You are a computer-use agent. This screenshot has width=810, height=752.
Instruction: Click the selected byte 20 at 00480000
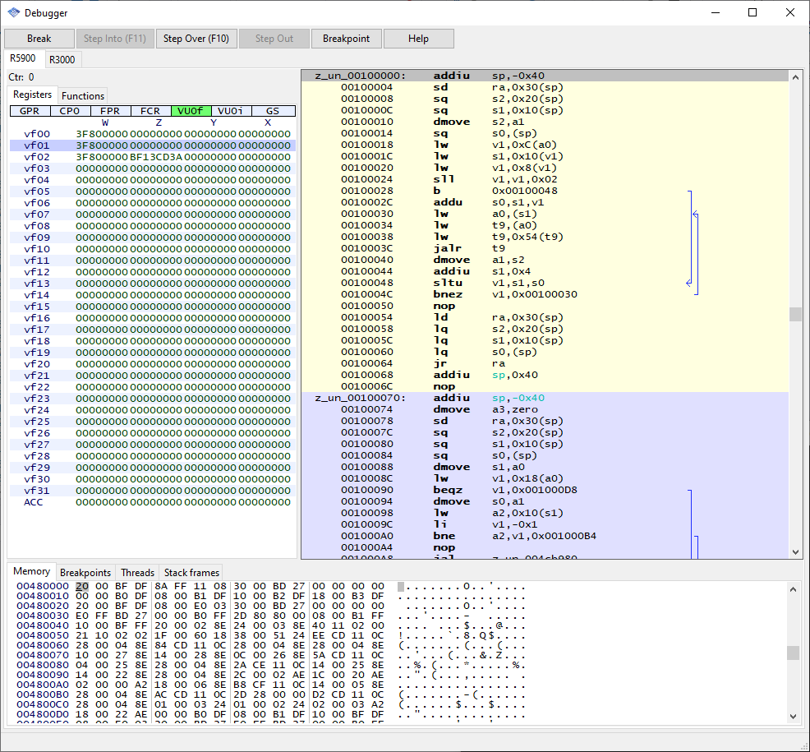(82, 586)
